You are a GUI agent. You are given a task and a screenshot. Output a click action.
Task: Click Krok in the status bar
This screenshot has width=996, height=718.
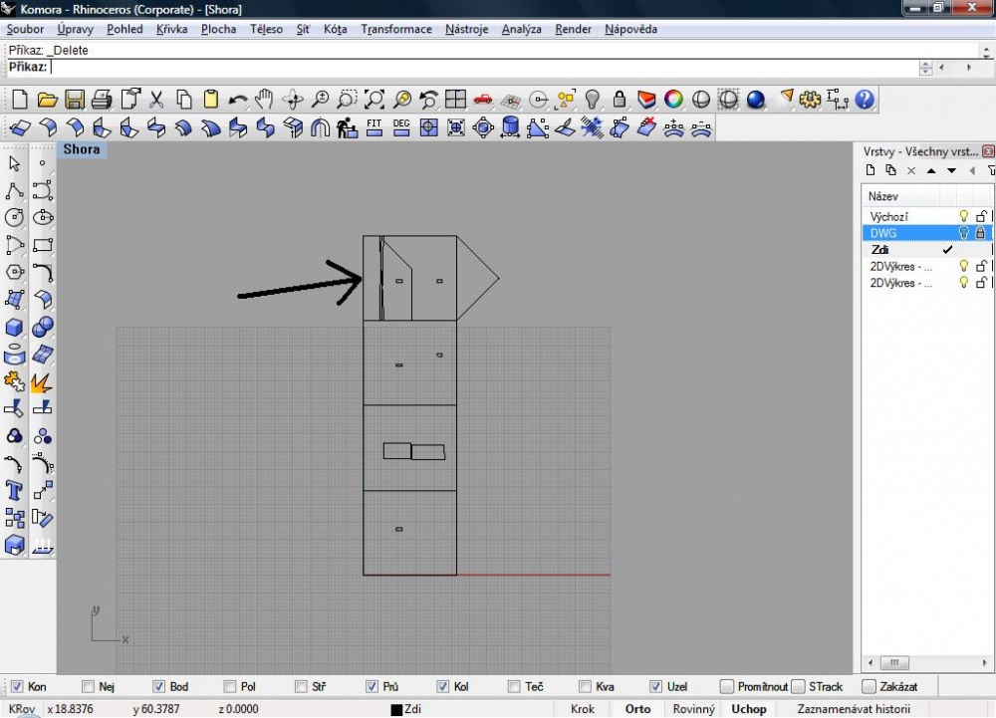[583, 709]
